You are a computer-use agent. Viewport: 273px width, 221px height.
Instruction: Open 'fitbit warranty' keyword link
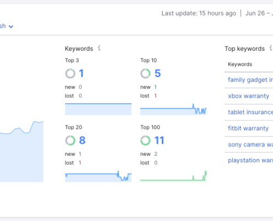pyautogui.click(x=248, y=128)
